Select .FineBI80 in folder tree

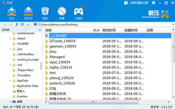(23, 44)
